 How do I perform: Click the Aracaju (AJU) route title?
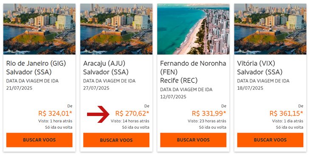pyautogui.click(x=104, y=64)
